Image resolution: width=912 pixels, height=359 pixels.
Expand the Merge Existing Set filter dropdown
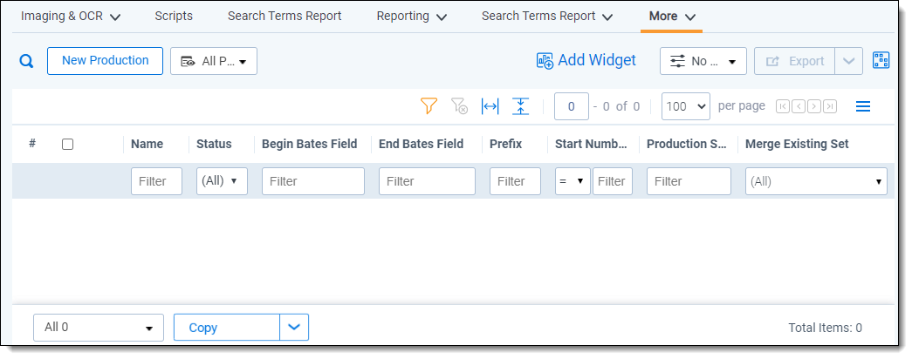pos(816,181)
